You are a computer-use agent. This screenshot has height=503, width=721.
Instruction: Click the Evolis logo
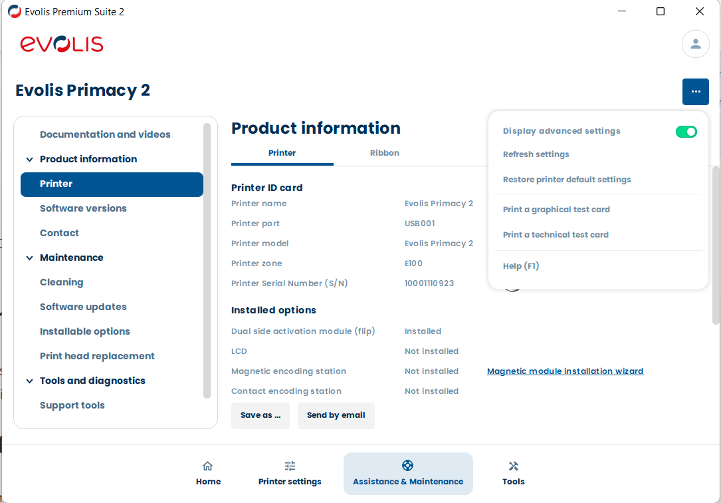tap(62, 44)
